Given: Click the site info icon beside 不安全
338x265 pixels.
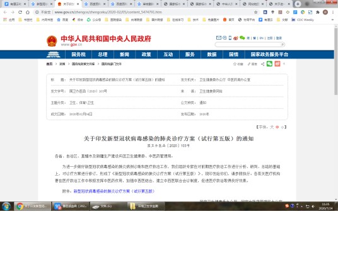Looking at the screenshot, I should click(x=37, y=12).
